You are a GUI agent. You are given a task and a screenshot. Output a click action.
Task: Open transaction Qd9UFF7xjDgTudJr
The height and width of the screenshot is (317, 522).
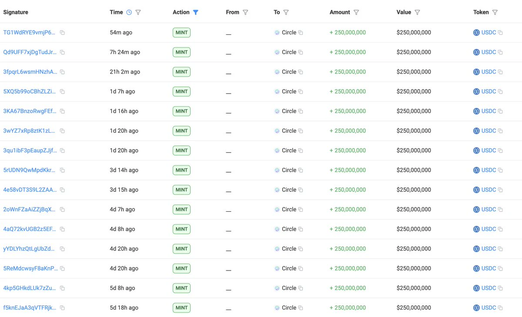coord(30,52)
